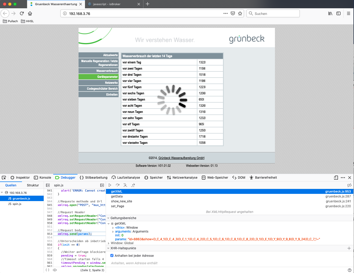Deactivate all breakpoints icon
The width and height of the screenshot is (354, 273).
[x=349, y=185]
